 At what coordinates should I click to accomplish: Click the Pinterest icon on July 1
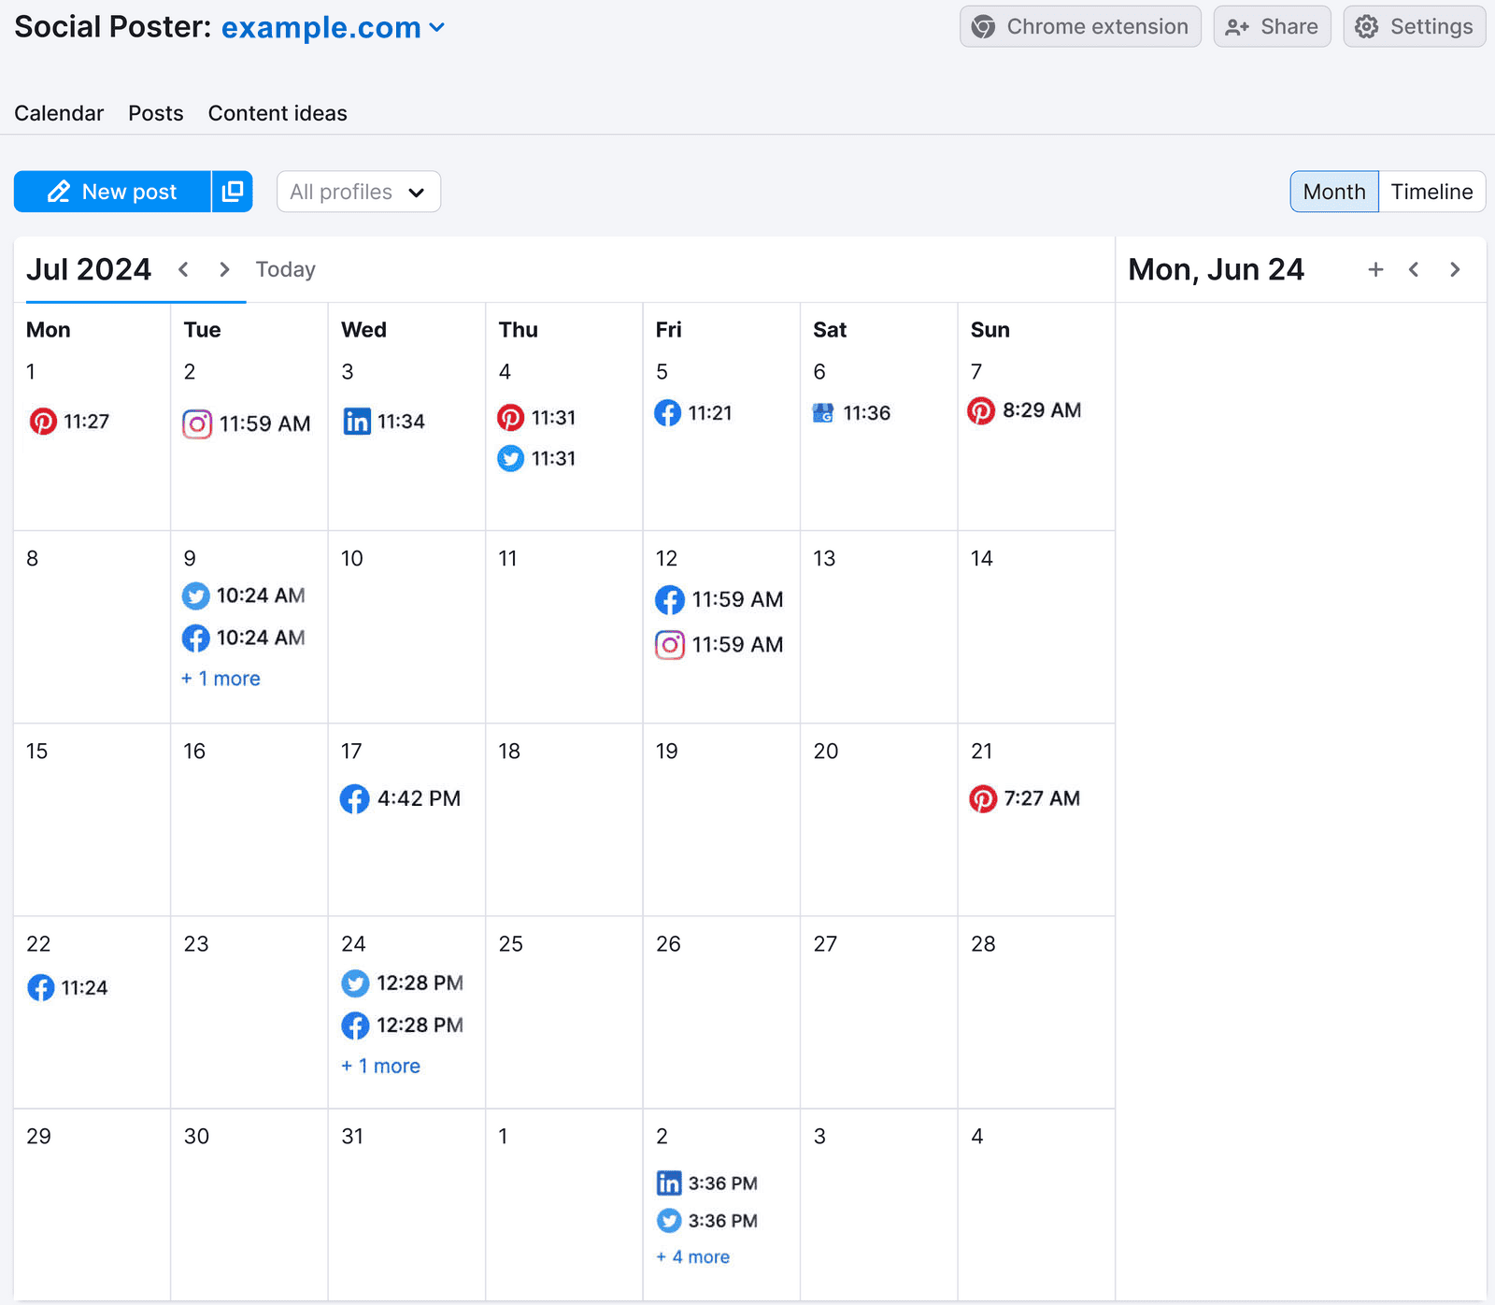[x=43, y=421]
